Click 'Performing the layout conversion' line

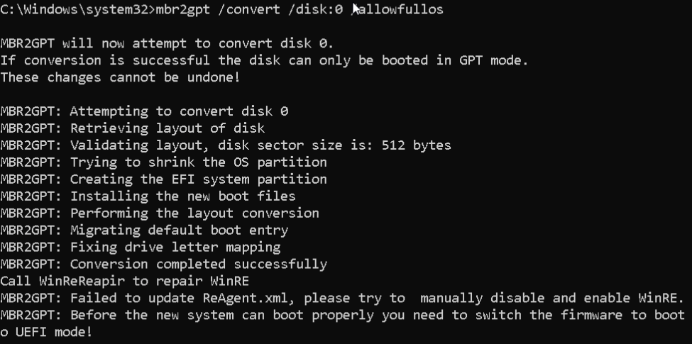click(x=194, y=213)
